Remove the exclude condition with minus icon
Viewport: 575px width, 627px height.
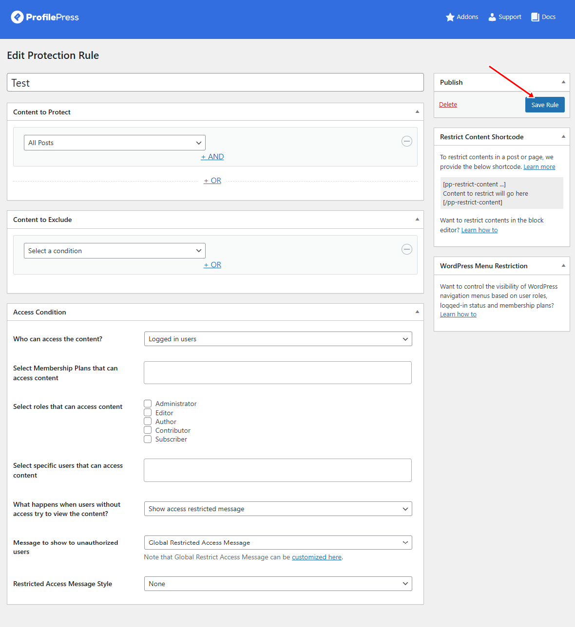click(x=406, y=249)
